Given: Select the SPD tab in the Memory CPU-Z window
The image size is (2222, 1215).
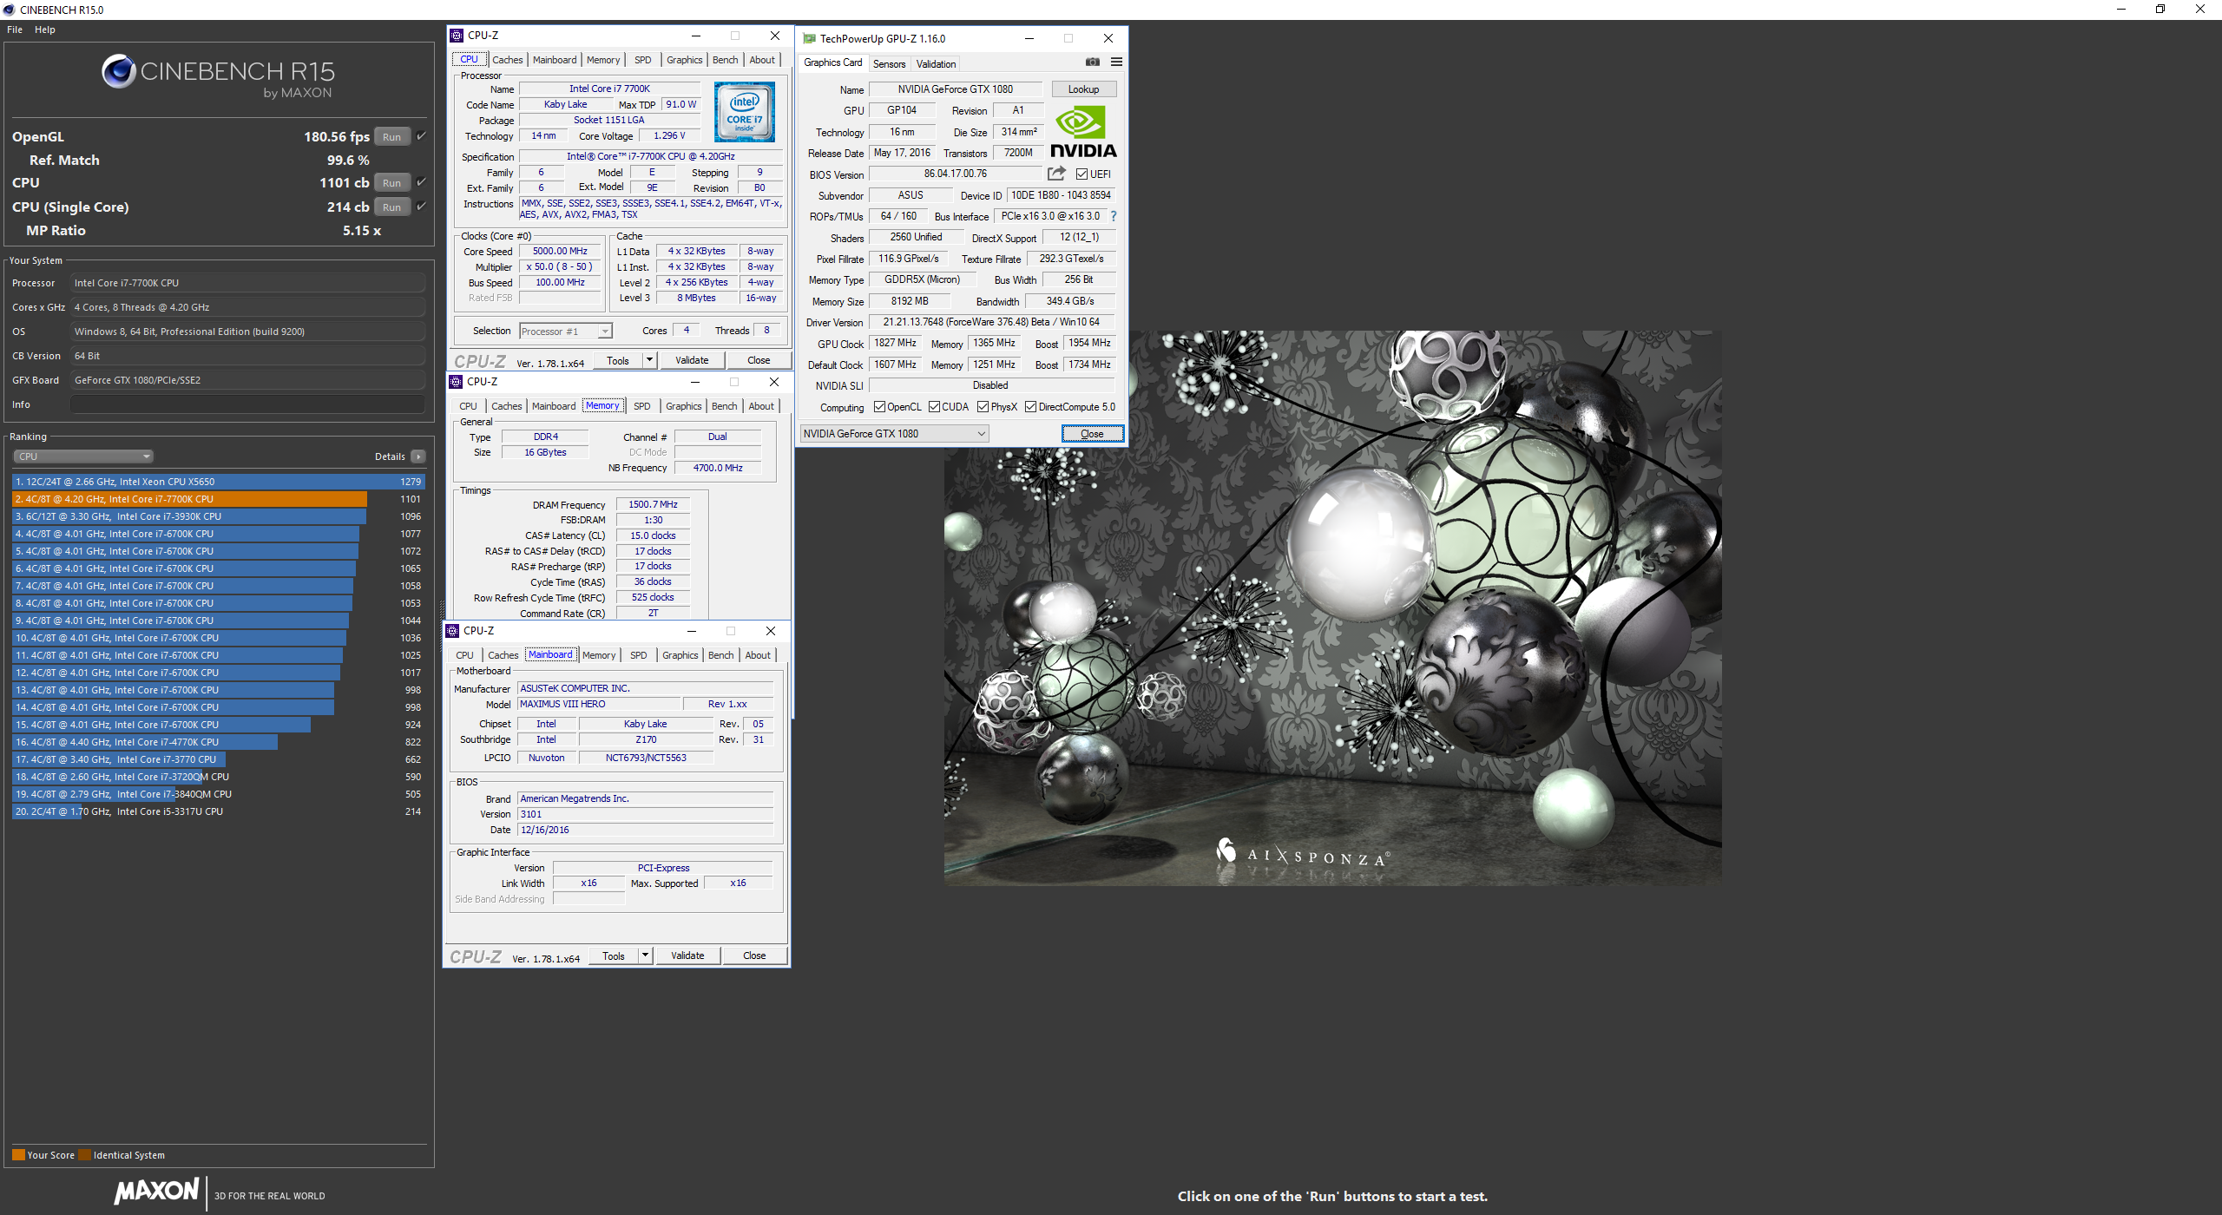Looking at the screenshot, I should (642, 406).
